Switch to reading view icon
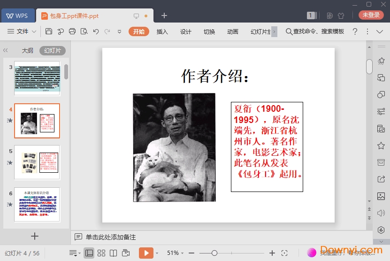The height and width of the screenshot is (261, 390). click(x=114, y=253)
